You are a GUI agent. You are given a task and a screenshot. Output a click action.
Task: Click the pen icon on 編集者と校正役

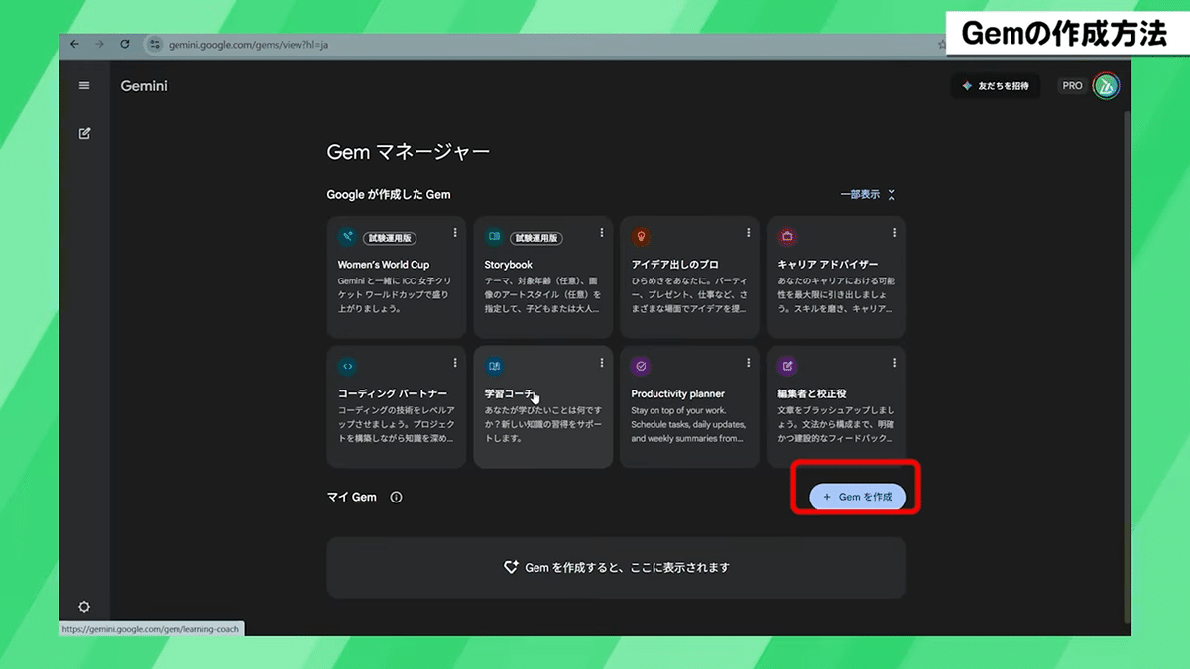tap(786, 366)
